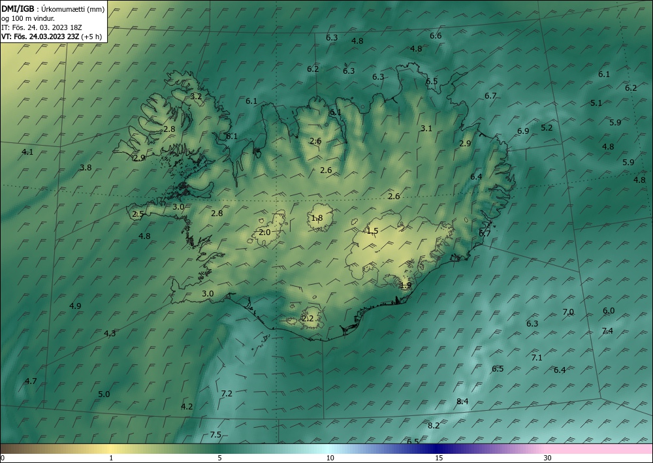653x463 pixels.
Task: Click the color scale label '1'
Action: coord(111,458)
